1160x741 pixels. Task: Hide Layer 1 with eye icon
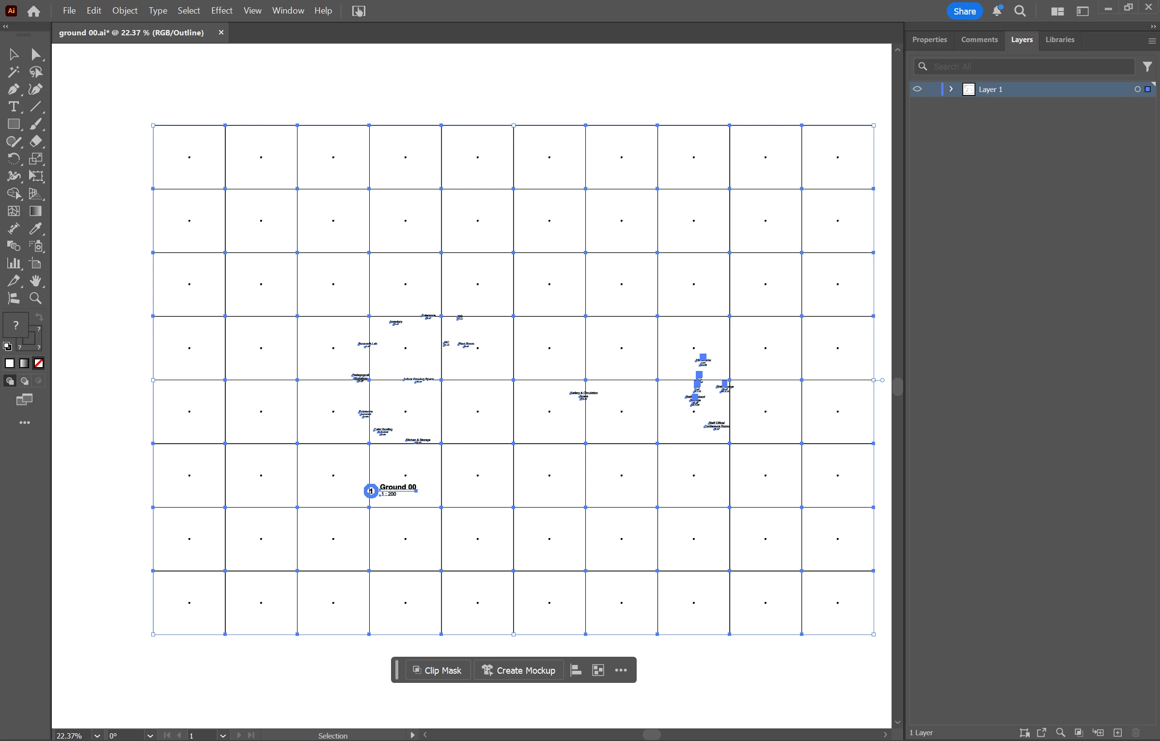(x=917, y=89)
